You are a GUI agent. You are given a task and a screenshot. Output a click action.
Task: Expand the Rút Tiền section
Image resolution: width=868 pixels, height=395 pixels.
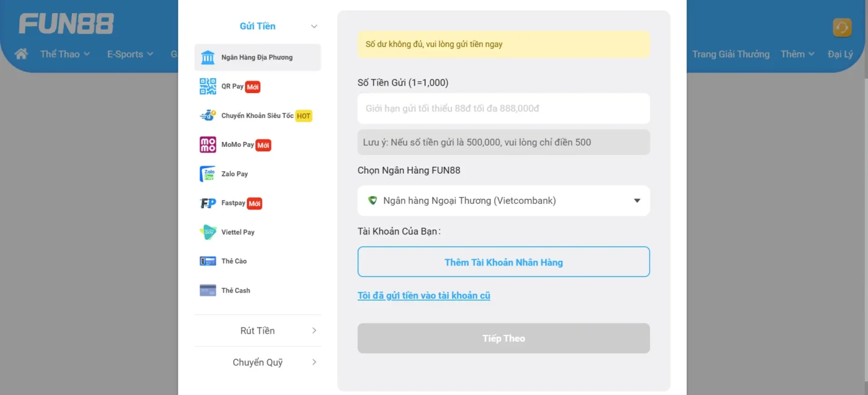314,331
